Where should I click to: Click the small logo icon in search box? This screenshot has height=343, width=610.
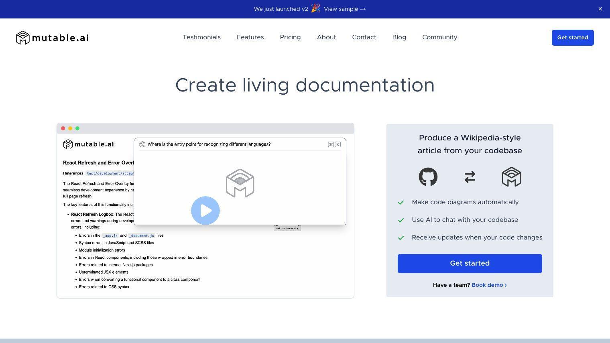142,144
